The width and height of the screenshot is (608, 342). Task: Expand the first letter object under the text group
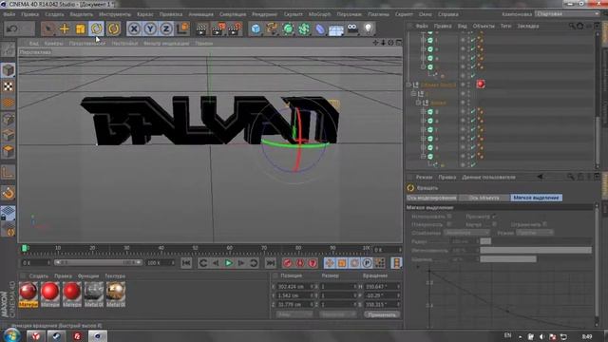pos(424,112)
